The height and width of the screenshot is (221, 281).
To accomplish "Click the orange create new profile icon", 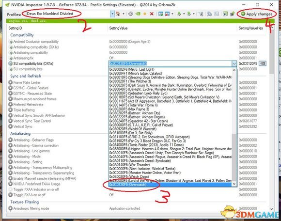I will (145, 14).
